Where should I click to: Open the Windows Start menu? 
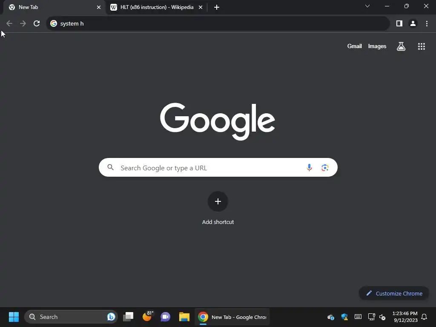coord(14,317)
